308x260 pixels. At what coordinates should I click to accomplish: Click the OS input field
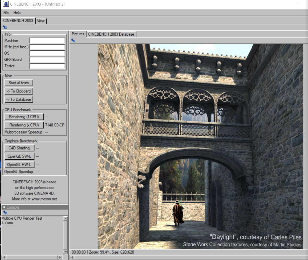pyautogui.click(x=47, y=53)
